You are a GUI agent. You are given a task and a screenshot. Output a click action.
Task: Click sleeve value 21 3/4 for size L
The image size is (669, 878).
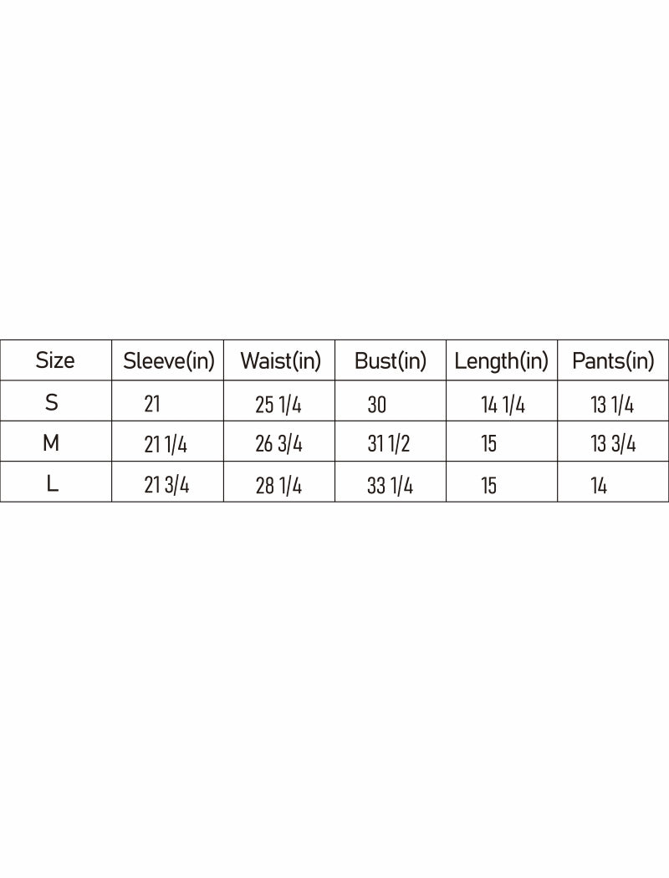[166, 485]
